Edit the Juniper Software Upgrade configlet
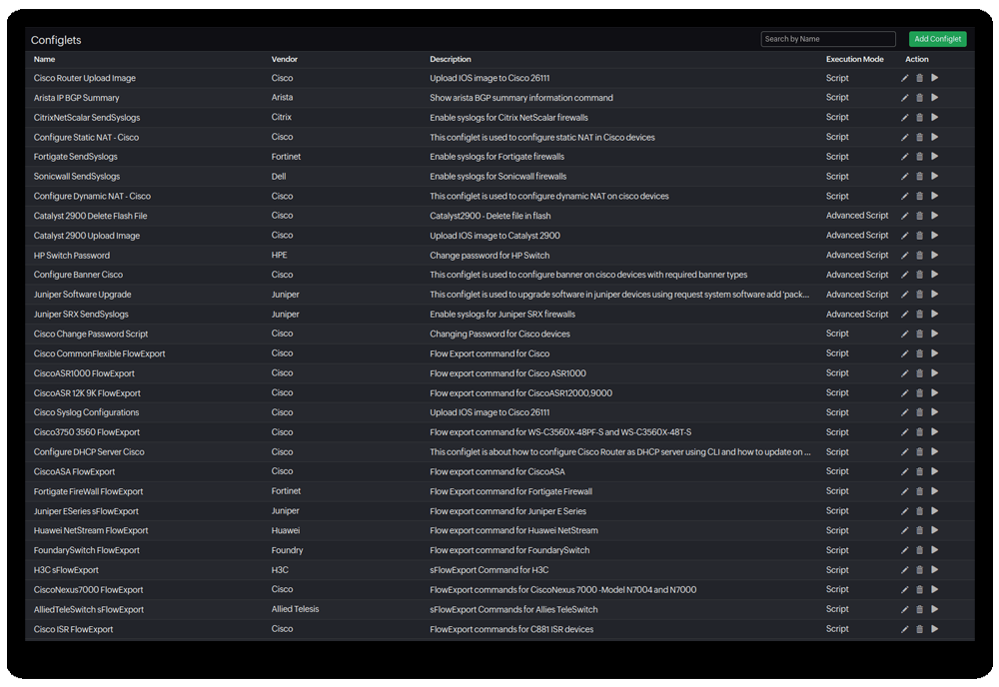The image size is (999, 687). (x=905, y=295)
